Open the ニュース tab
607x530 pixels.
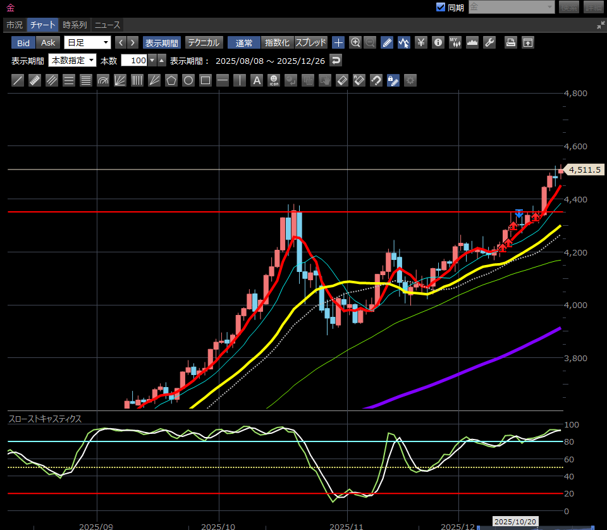(107, 25)
